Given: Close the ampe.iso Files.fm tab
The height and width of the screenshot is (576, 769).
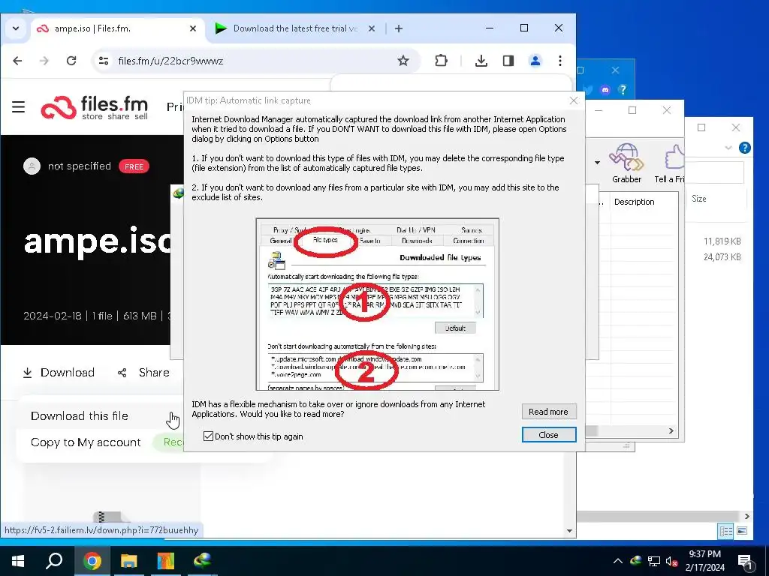Looking at the screenshot, I should pos(193,28).
